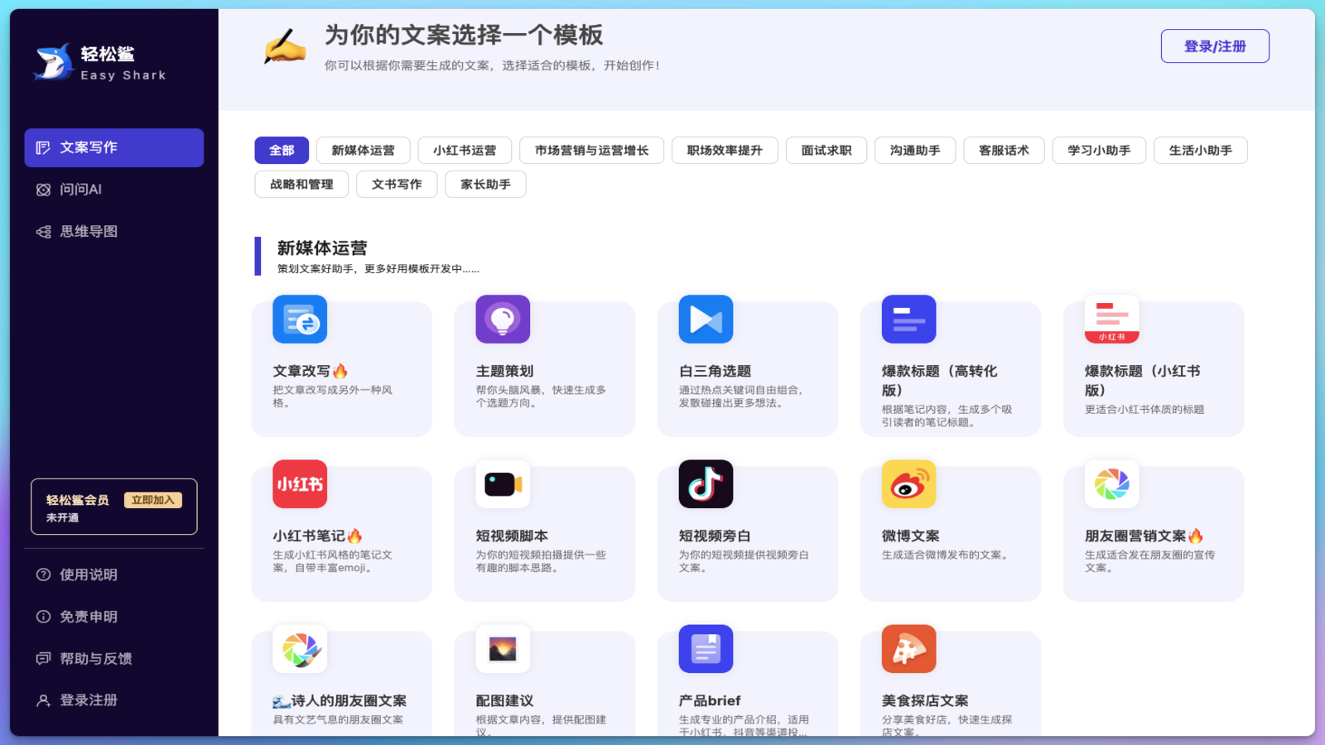
Task: Filter by 生活小助手
Action: pos(1201,150)
